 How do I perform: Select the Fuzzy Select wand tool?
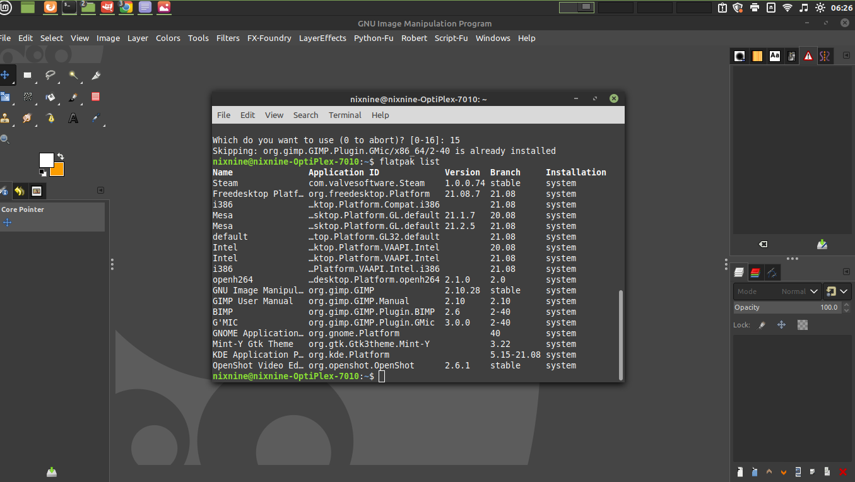click(74, 75)
